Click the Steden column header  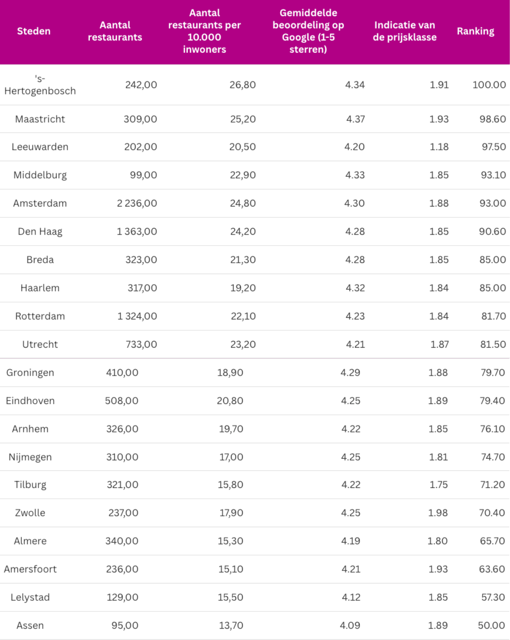click(x=34, y=31)
